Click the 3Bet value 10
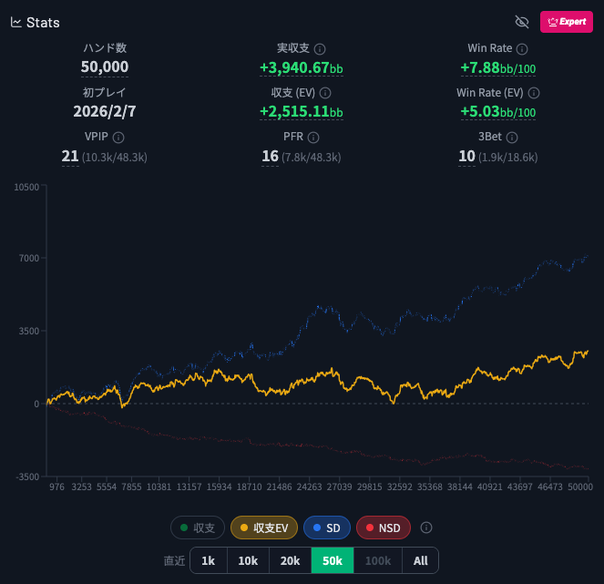Screen dimensions: 604x584 tap(466, 157)
